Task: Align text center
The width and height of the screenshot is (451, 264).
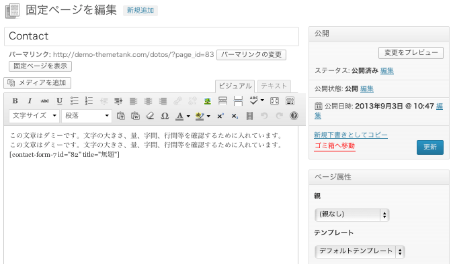Action: pos(148,101)
